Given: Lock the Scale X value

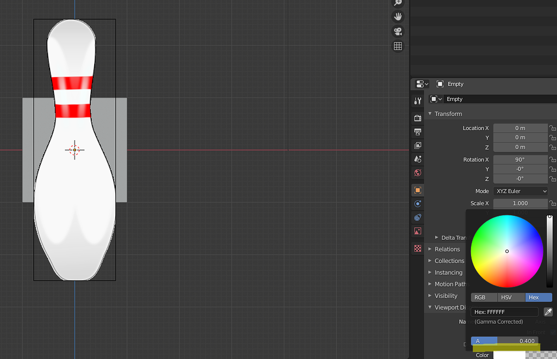Looking at the screenshot, I should click(x=553, y=203).
